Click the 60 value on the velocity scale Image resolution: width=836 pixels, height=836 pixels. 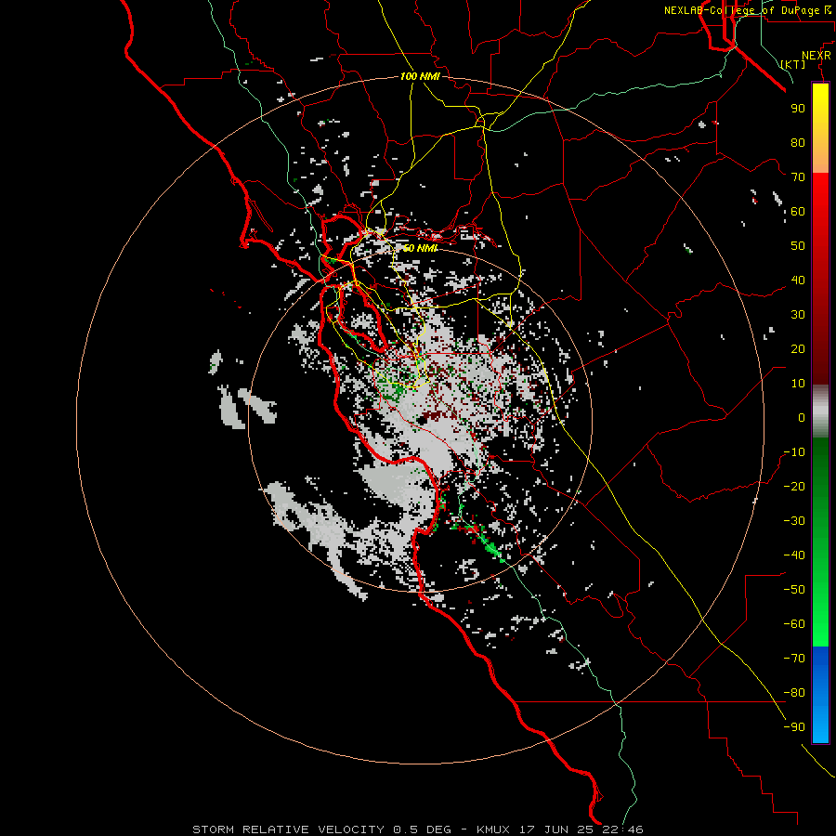click(798, 212)
